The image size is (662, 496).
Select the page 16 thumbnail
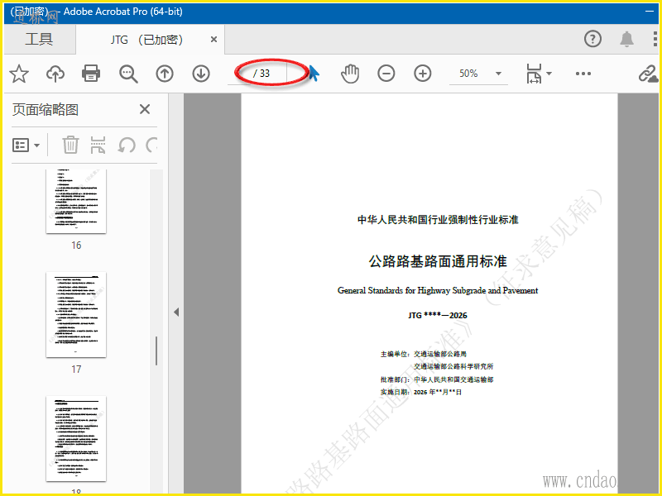click(x=76, y=201)
